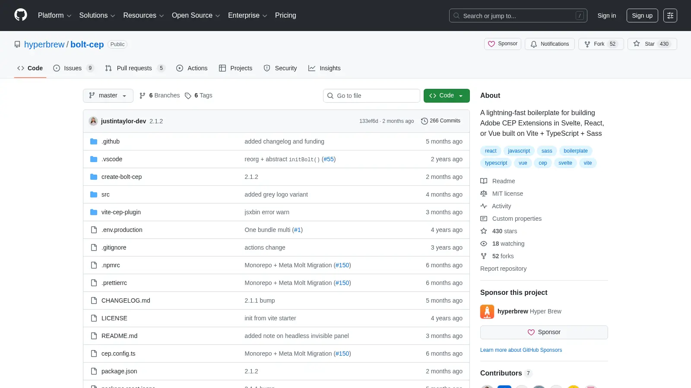
Task: Click the README.md file icon
Action: pos(94,336)
